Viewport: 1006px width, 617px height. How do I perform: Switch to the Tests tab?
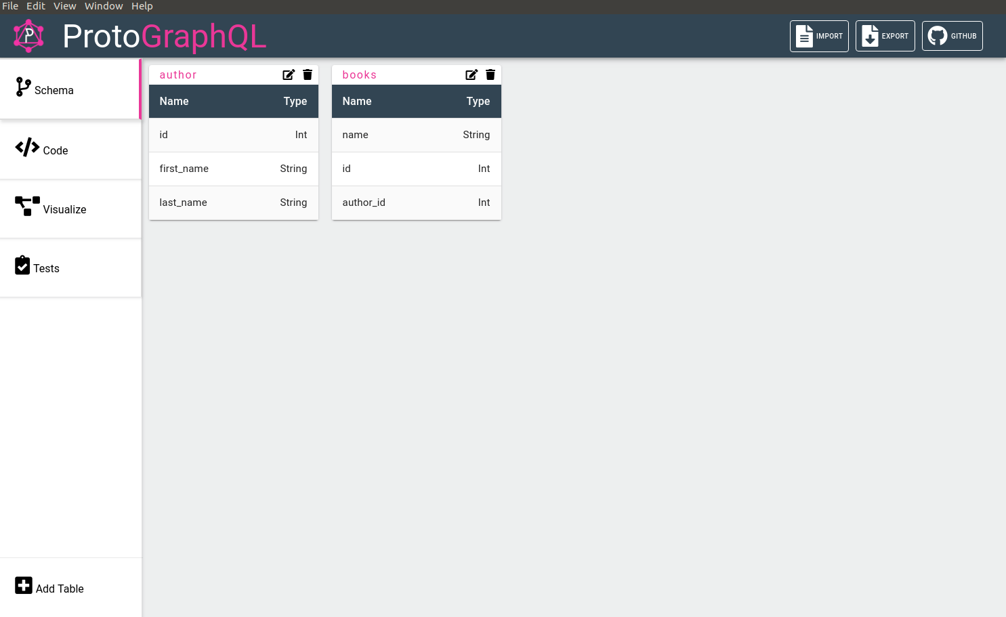(x=70, y=268)
